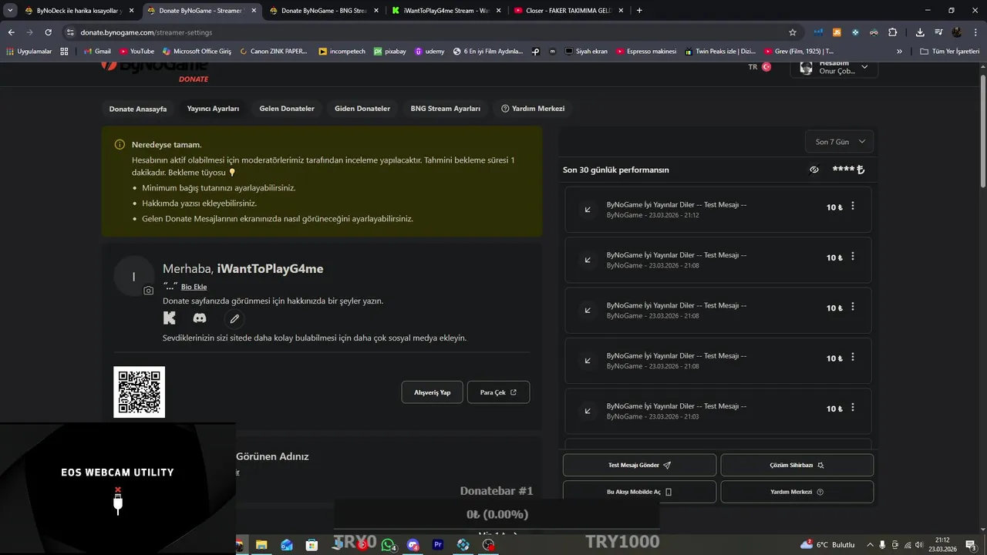
Task: Focus the address bar showing donate.bynogame.com
Action: (x=428, y=32)
